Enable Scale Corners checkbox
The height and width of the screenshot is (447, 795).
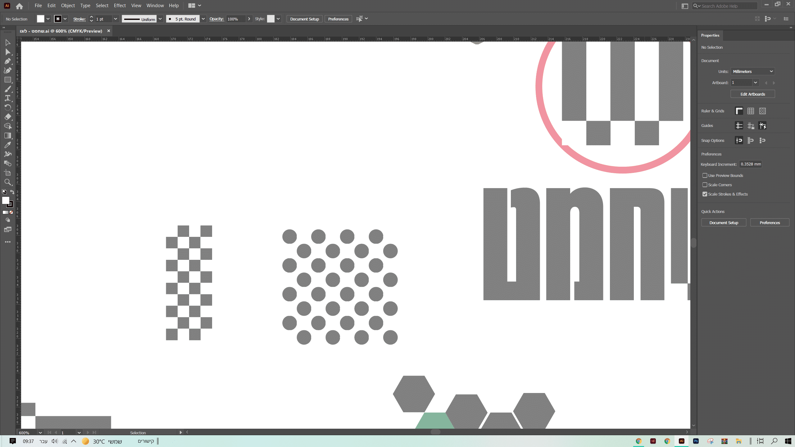click(x=705, y=185)
